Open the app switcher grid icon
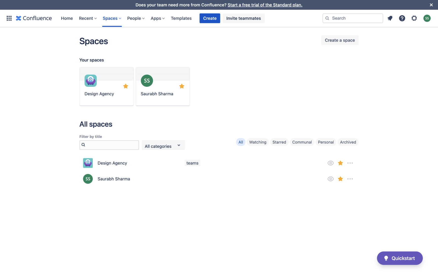The height and width of the screenshot is (274, 438). [9, 18]
